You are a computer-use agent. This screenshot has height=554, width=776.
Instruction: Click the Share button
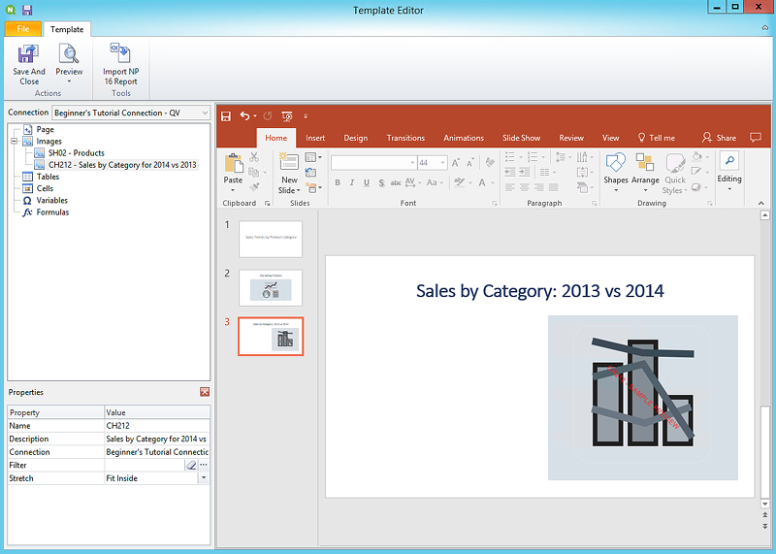(719, 138)
